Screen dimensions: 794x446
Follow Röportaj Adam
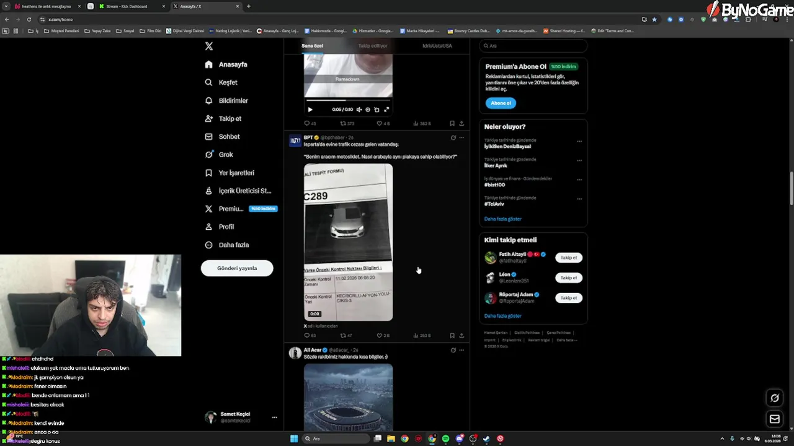(569, 298)
